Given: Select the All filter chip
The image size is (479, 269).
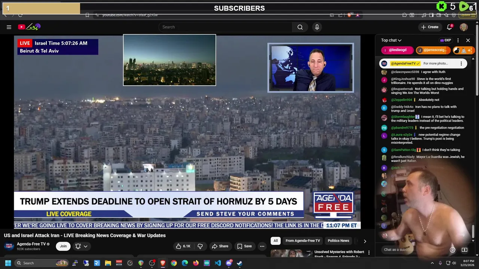Looking at the screenshot, I should tap(275, 241).
